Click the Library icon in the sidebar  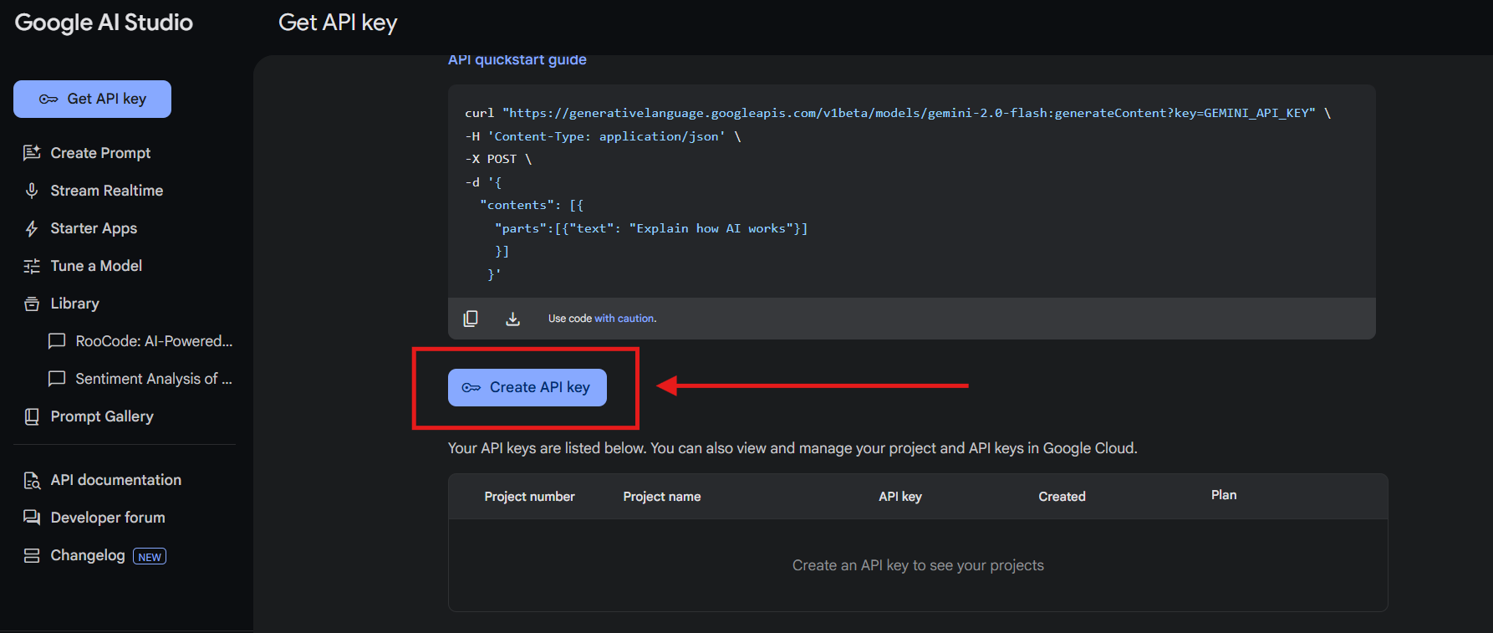[32, 304]
